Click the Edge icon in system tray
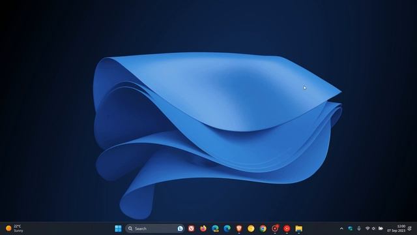Viewport: 417px width, 235px height. pos(351,228)
